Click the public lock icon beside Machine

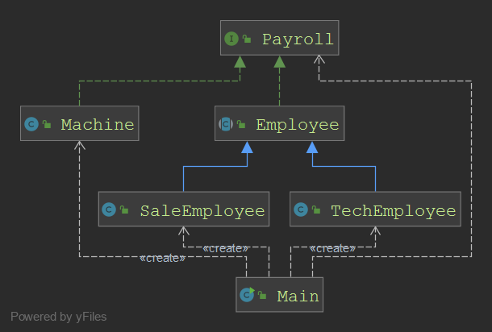(47, 124)
